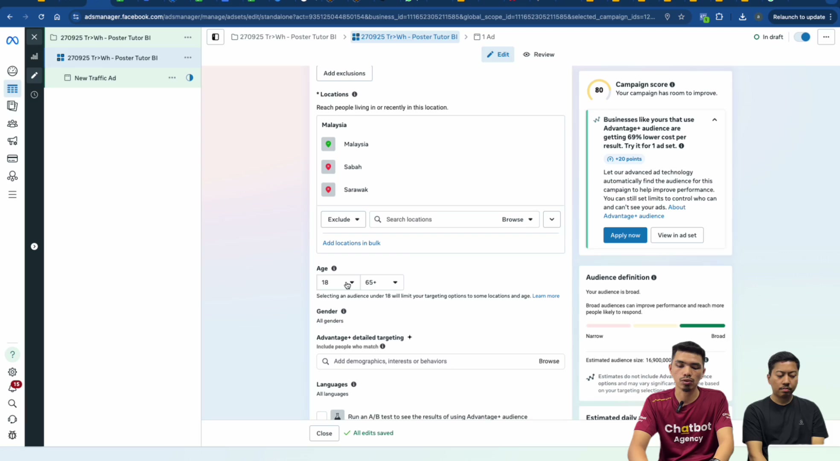Switch to the Edit tab

(498, 55)
